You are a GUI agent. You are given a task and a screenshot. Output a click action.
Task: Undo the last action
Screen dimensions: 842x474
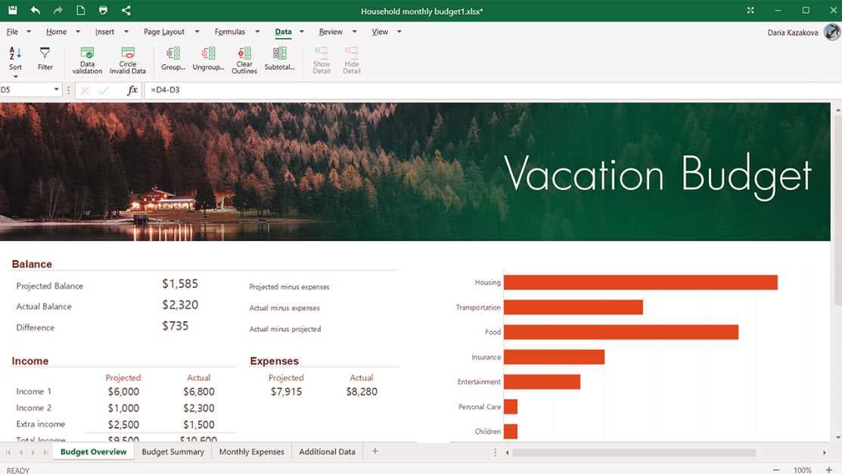[x=33, y=10]
